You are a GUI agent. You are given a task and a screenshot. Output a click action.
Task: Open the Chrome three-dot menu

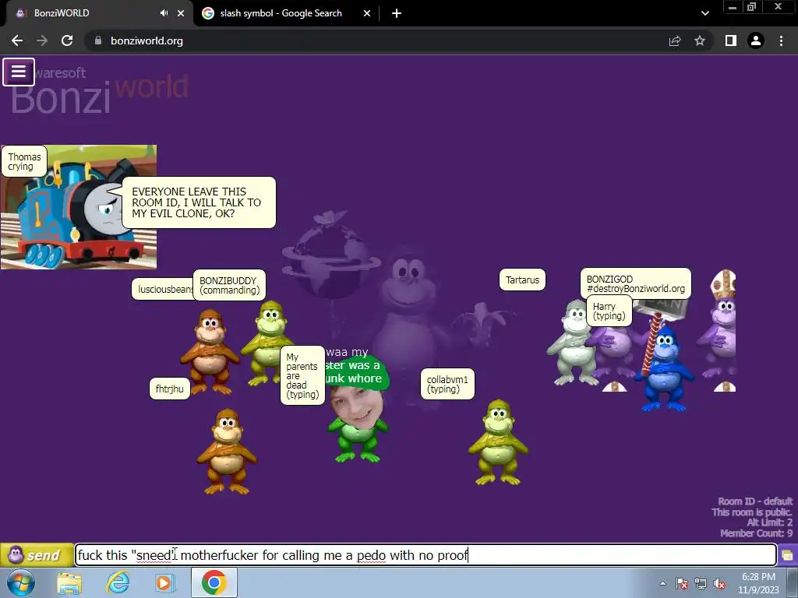click(781, 40)
